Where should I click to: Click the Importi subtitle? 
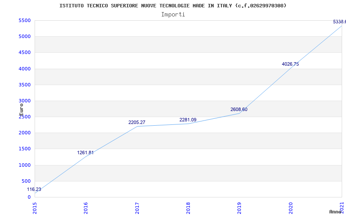[x=173, y=15]
